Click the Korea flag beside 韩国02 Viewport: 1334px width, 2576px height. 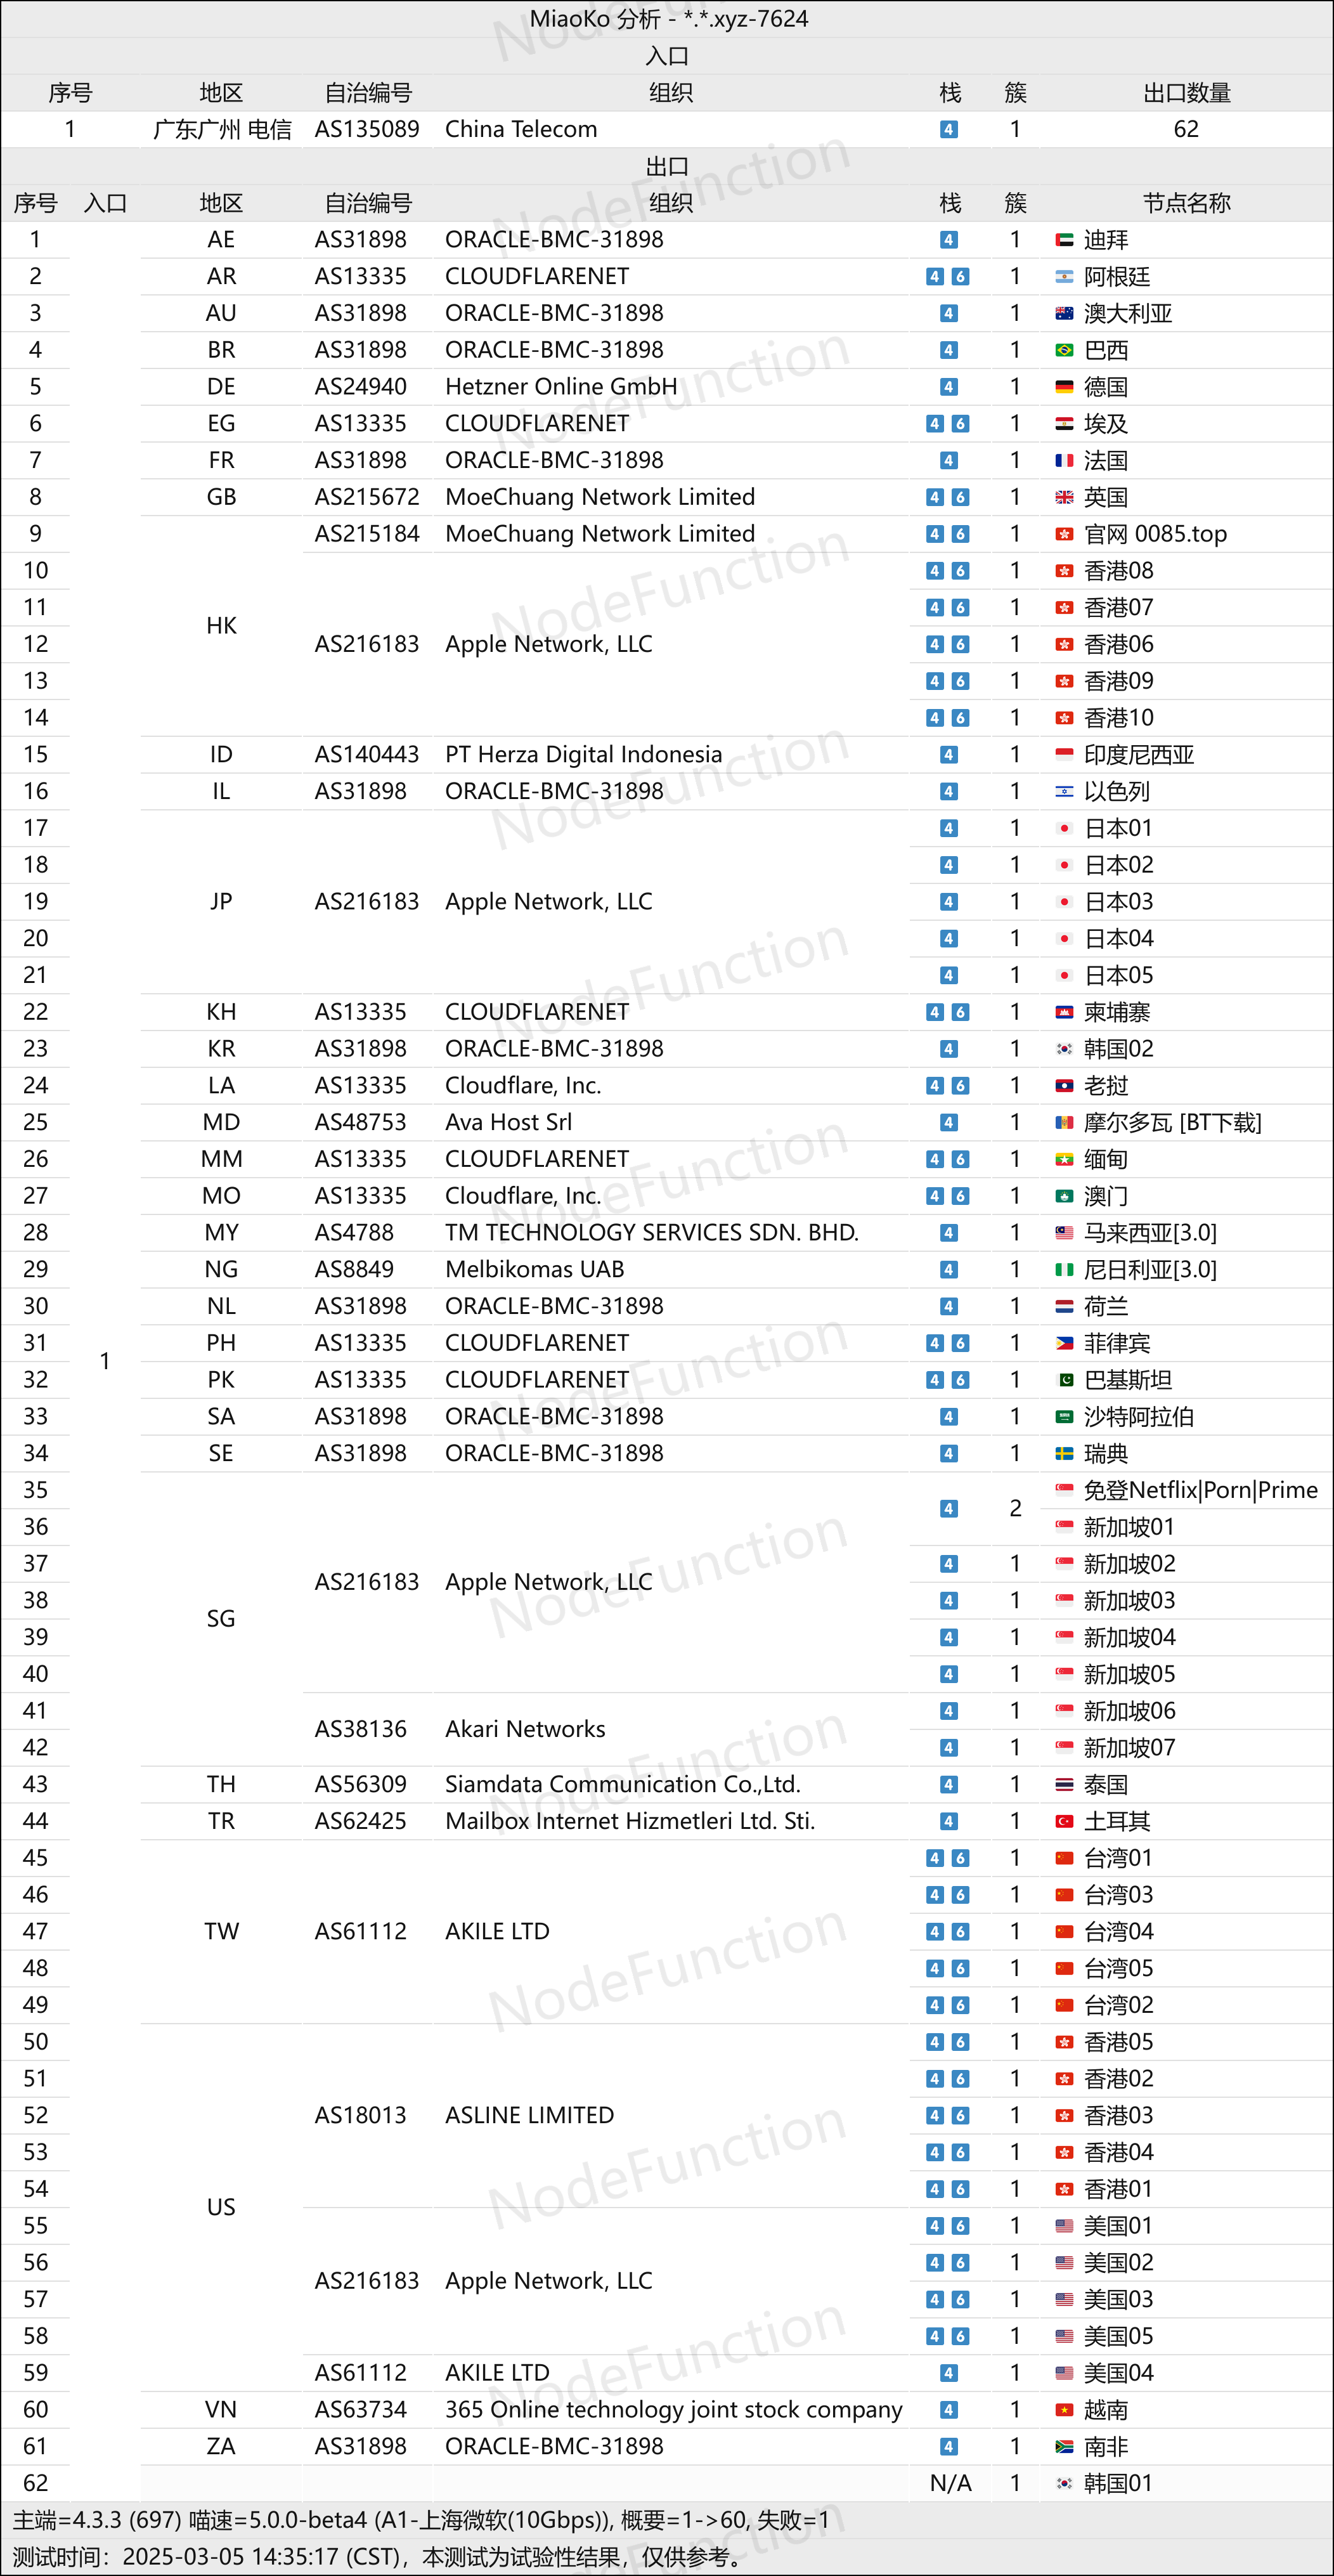point(1064,1049)
